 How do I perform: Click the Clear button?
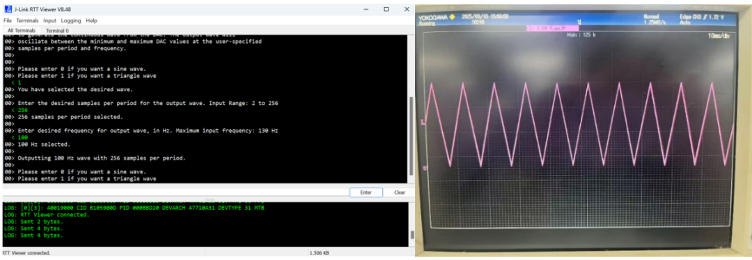click(400, 193)
